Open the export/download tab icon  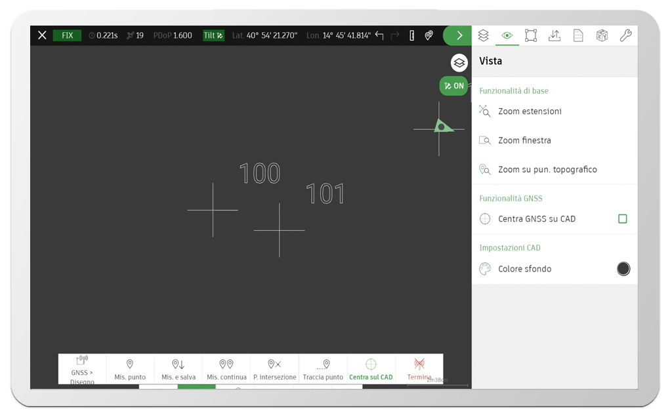point(555,35)
